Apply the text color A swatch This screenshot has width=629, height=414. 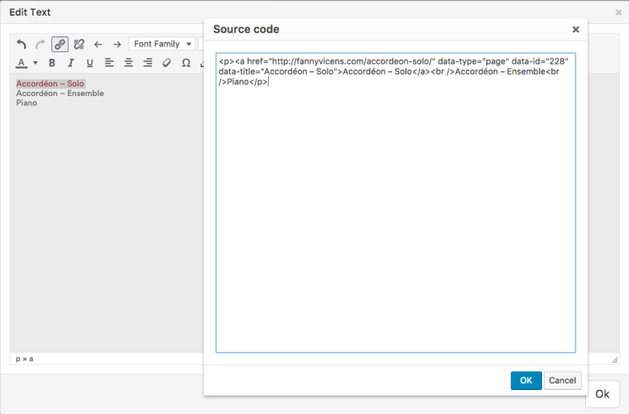22,63
